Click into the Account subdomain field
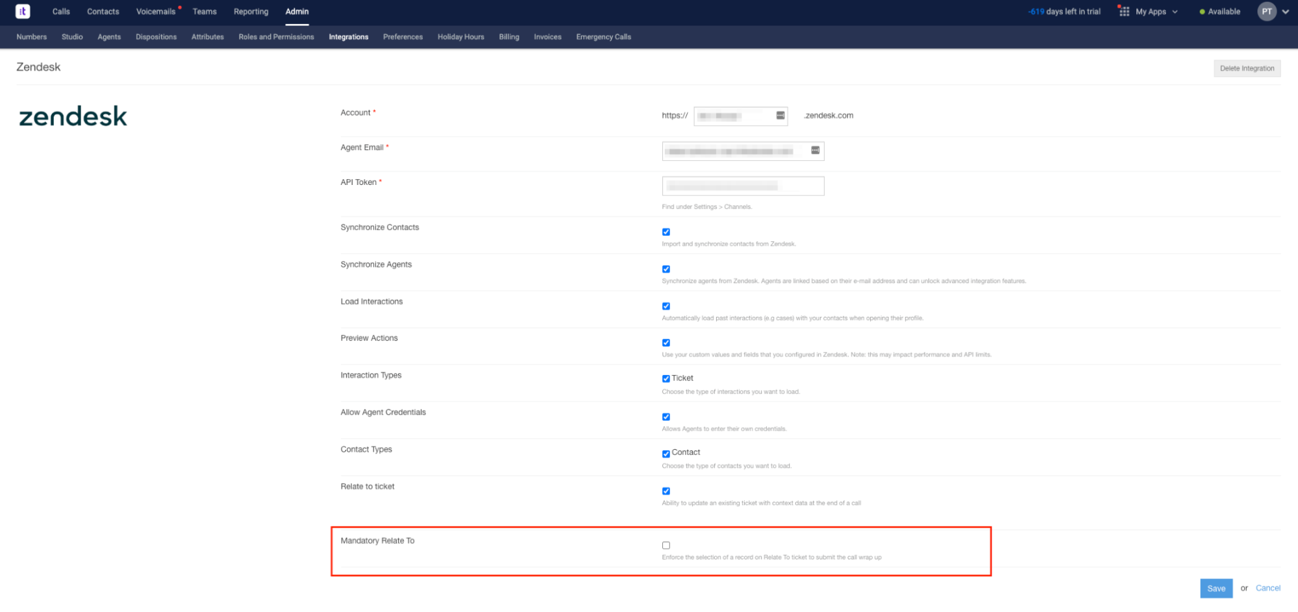 pyautogui.click(x=740, y=116)
